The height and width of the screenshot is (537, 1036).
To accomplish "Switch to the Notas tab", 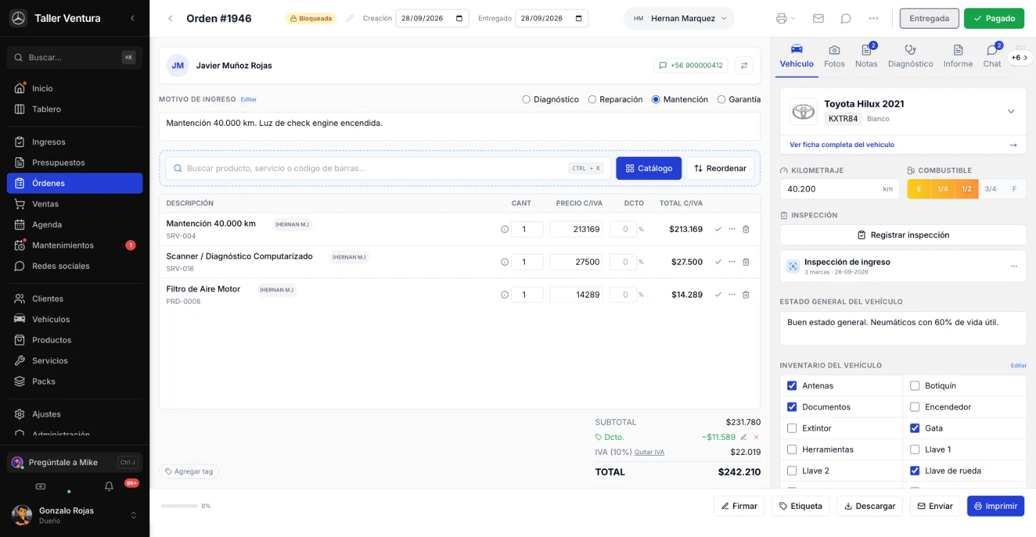I will click(x=866, y=57).
